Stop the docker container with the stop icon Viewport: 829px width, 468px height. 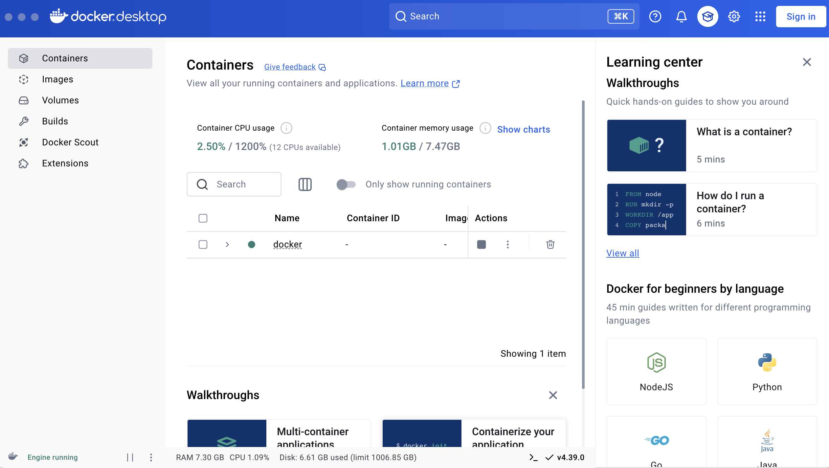tap(481, 245)
